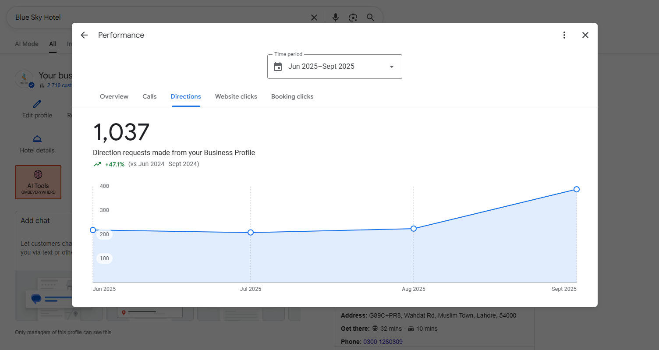Close the Performance dialog
Image resolution: width=659 pixels, height=350 pixels.
point(585,35)
